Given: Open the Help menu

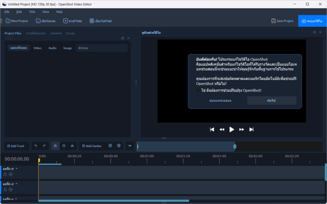Looking at the screenshot, I should click(x=60, y=12).
